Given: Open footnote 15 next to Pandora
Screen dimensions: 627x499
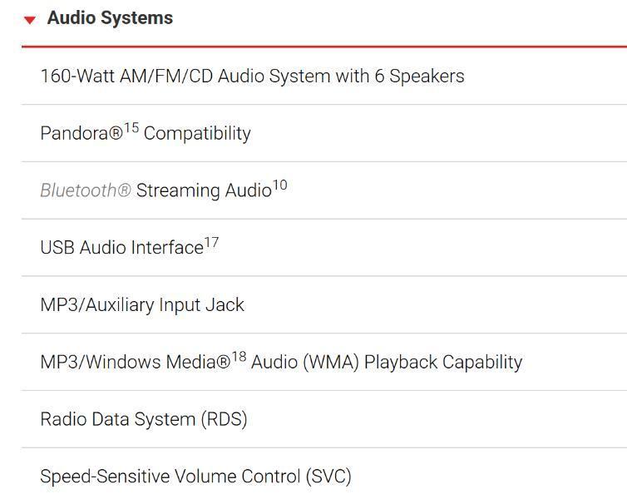Looking at the screenshot, I should [x=131, y=128].
